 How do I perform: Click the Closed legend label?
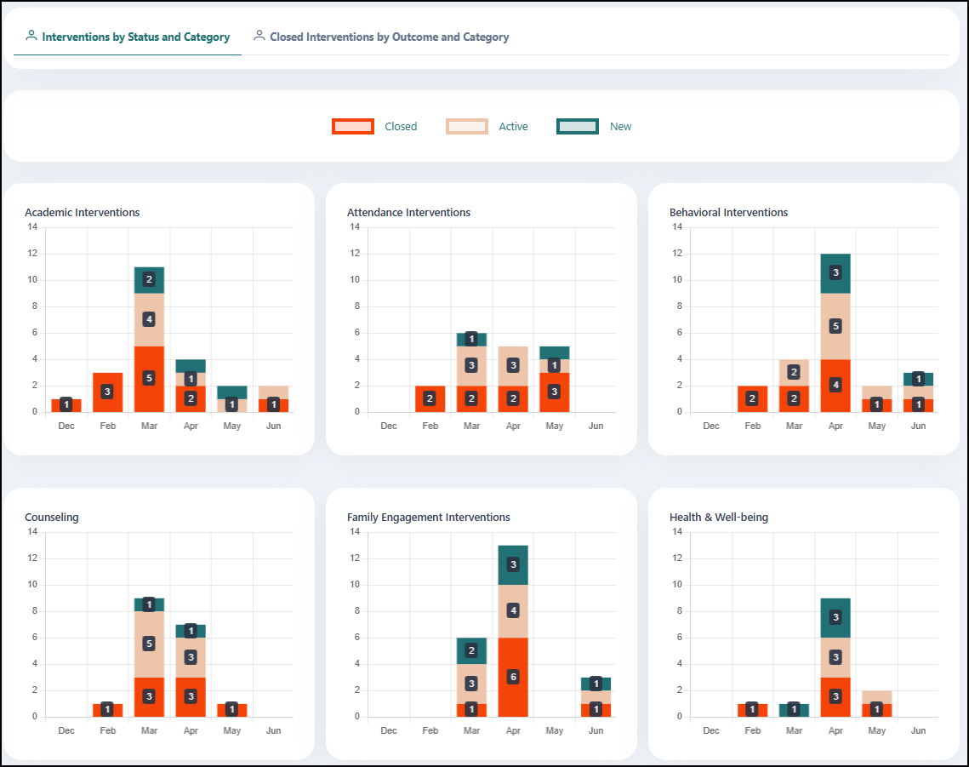tap(401, 126)
